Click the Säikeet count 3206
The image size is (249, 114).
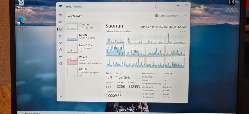(x=121, y=86)
